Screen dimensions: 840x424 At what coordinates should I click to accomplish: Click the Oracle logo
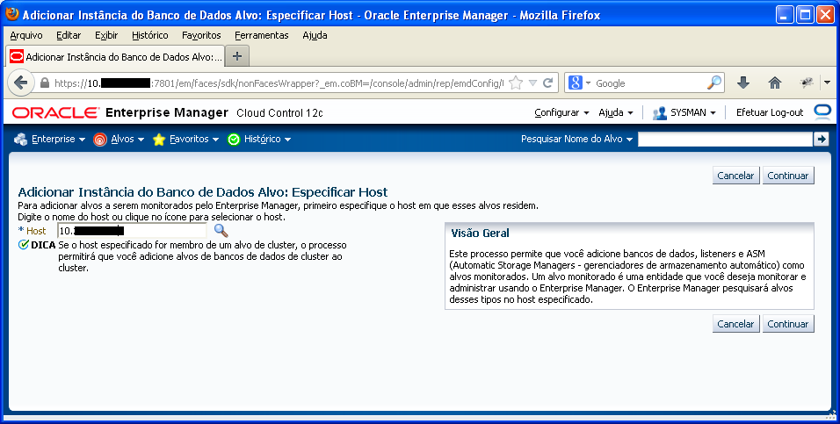(55, 113)
